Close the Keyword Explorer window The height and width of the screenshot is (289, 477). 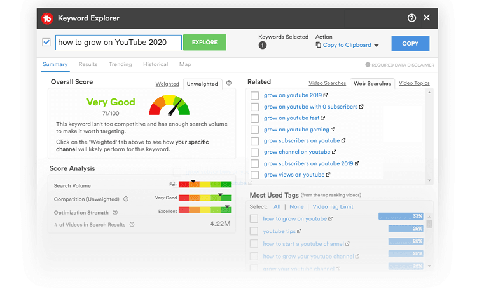coord(427,18)
